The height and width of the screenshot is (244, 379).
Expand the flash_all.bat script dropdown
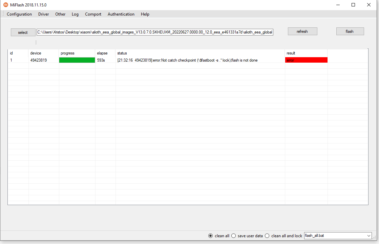coord(369,236)
